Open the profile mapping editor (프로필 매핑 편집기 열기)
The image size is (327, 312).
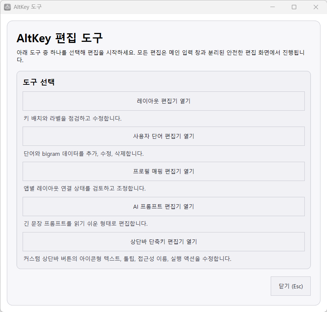[164, 171]
